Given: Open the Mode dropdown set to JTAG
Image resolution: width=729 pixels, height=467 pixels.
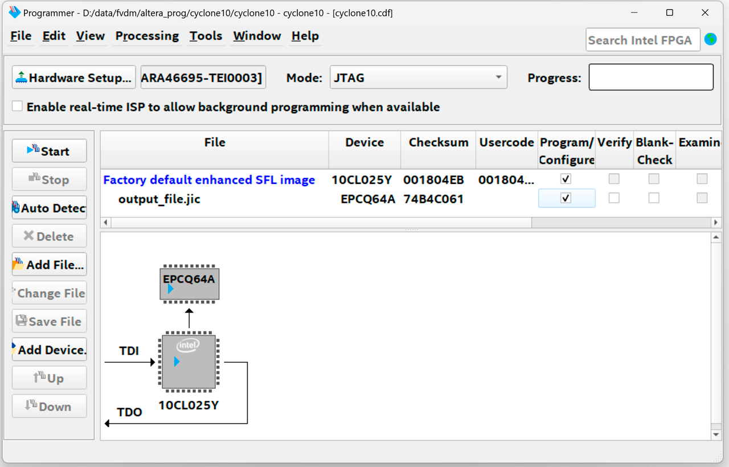Looking at the screenshot, I should tap(419, 78).
